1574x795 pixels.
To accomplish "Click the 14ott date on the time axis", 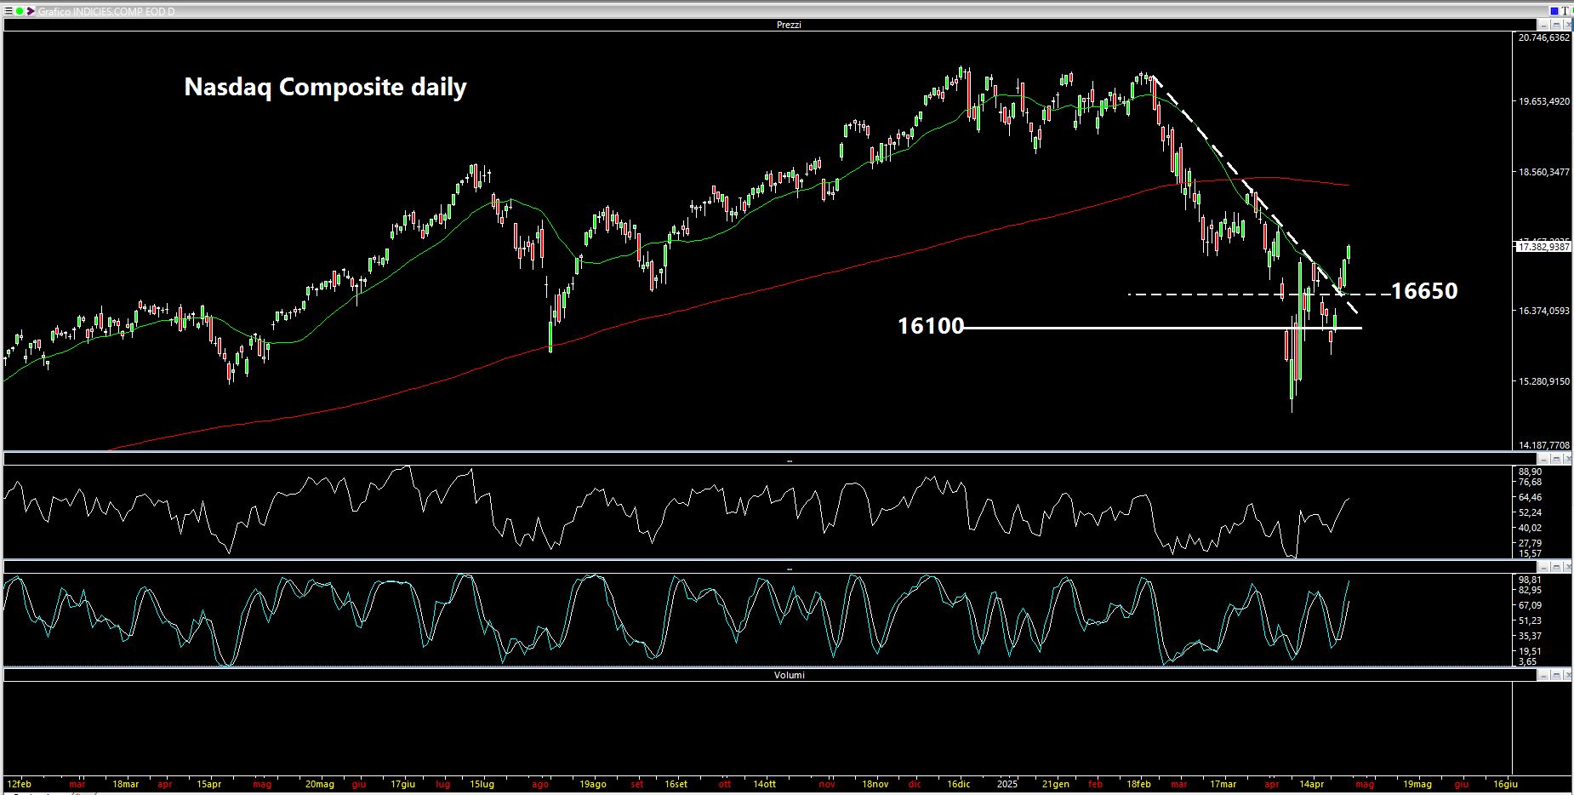I will (x=763, y=784).
